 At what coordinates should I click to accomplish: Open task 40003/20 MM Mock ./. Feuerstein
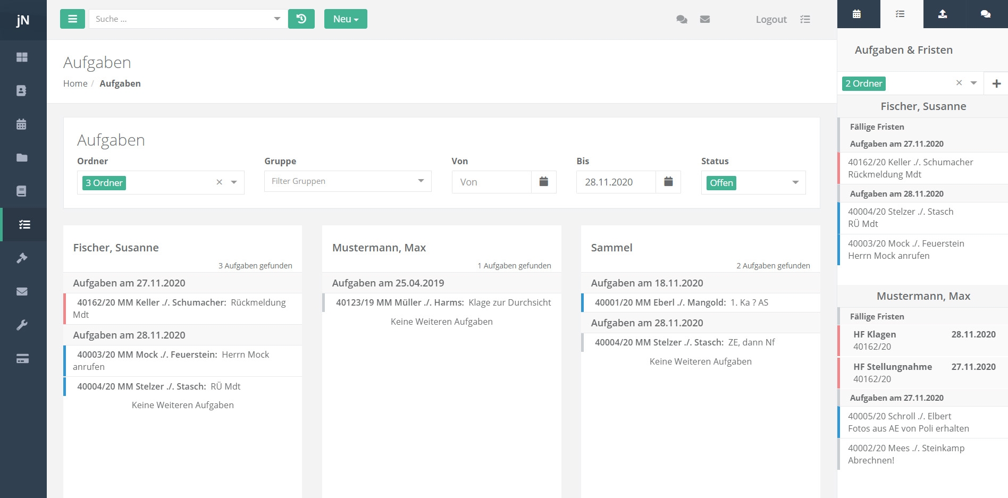coord(183,361)
